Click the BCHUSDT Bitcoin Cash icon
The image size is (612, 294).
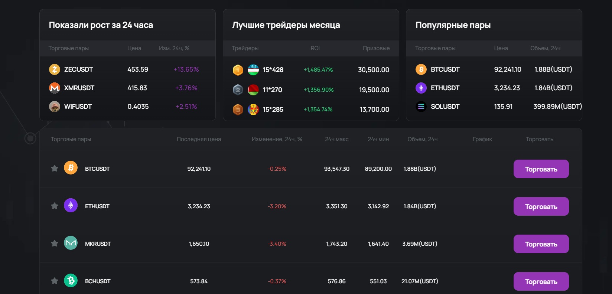[71, 281]
